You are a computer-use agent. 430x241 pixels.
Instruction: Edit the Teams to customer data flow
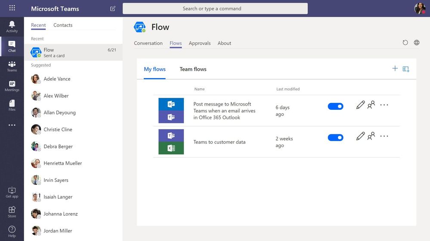(x=360, y=136)
